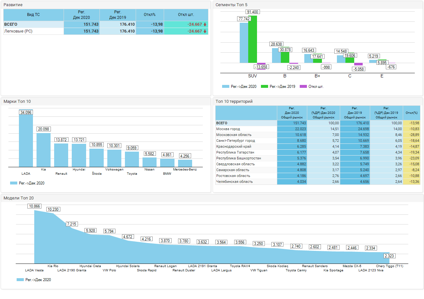Click Рег.->Дек 2020 legend under Модели Топ 20

coord(34,280)
